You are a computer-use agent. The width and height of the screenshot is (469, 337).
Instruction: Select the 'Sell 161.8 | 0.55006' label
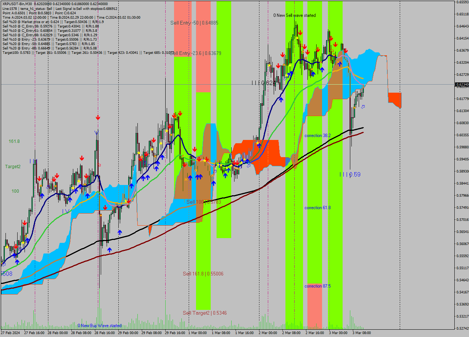coord(203,274)
